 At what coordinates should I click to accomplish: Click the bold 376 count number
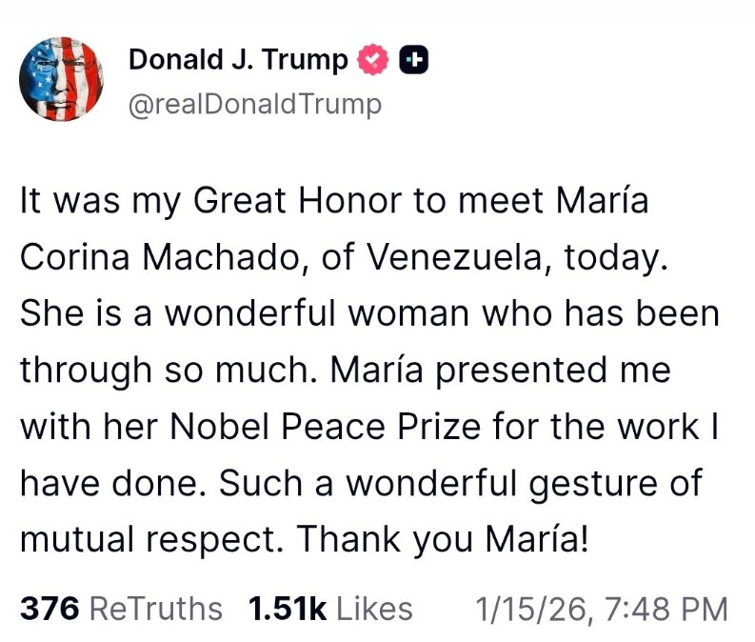[x=49, y=608]
